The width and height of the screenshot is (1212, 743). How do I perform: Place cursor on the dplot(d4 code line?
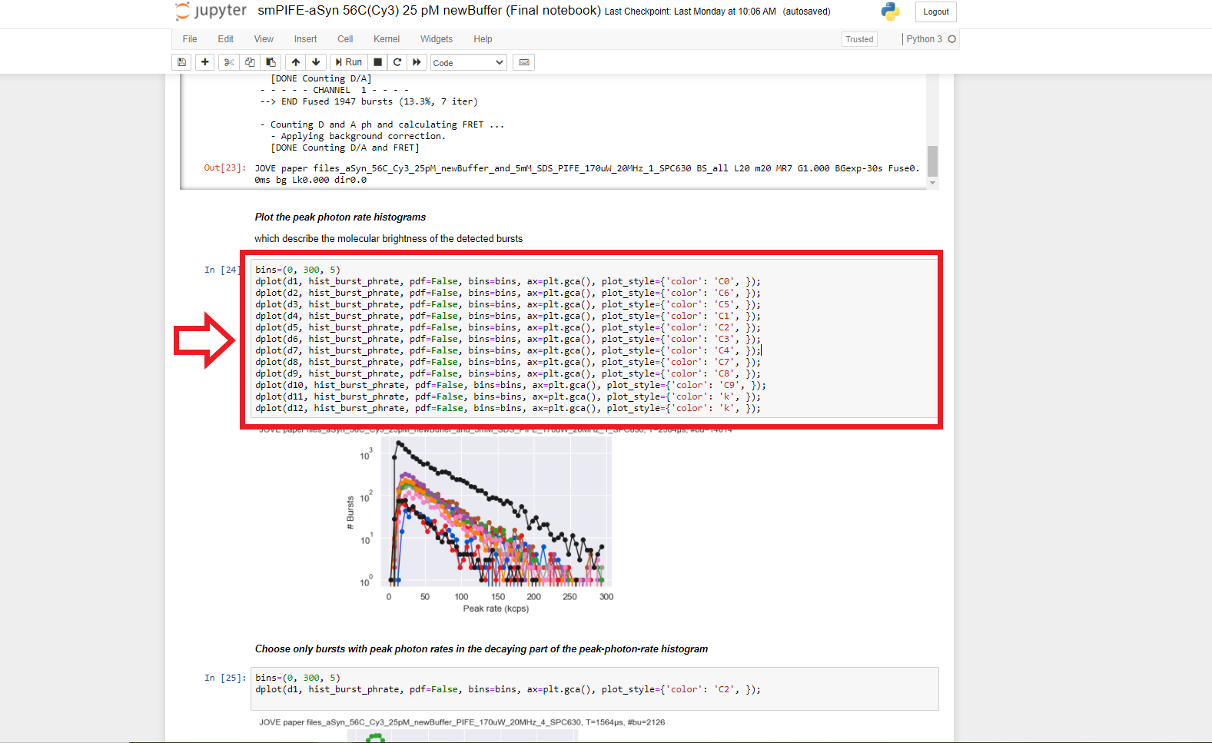508,316
